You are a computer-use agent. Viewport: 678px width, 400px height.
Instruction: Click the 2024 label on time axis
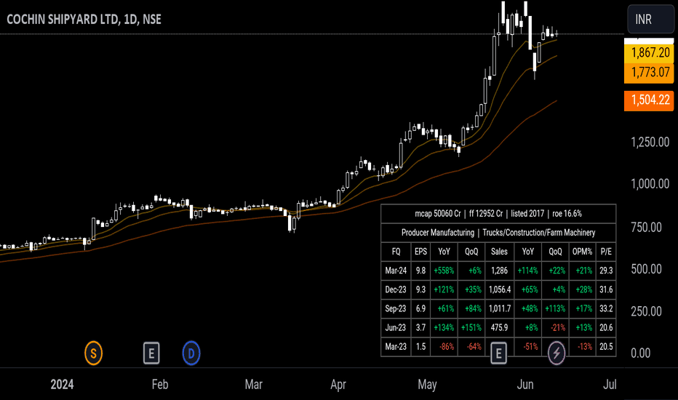point(62,385)
